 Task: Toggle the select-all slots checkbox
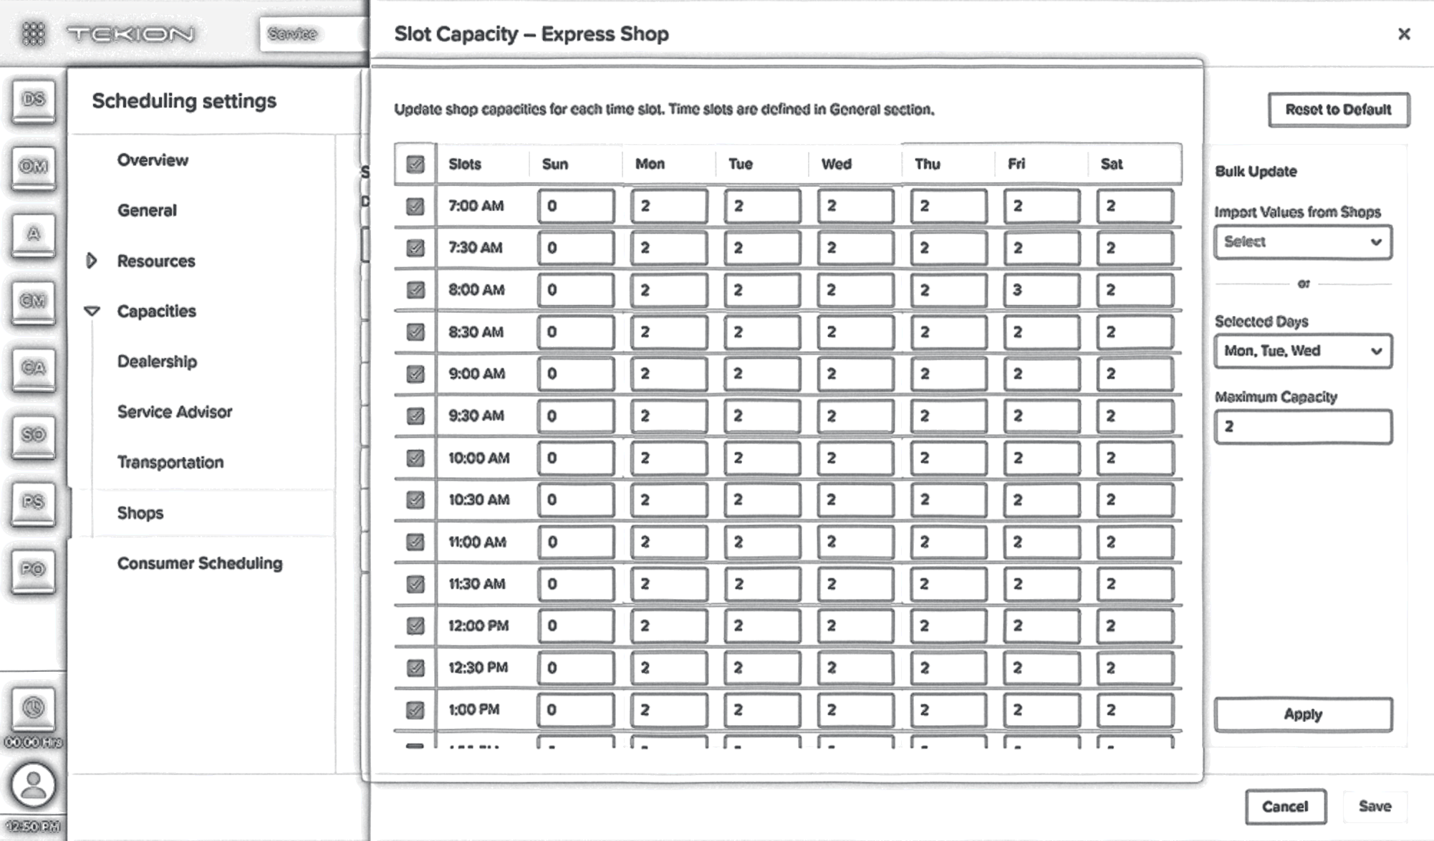(415, 164)
